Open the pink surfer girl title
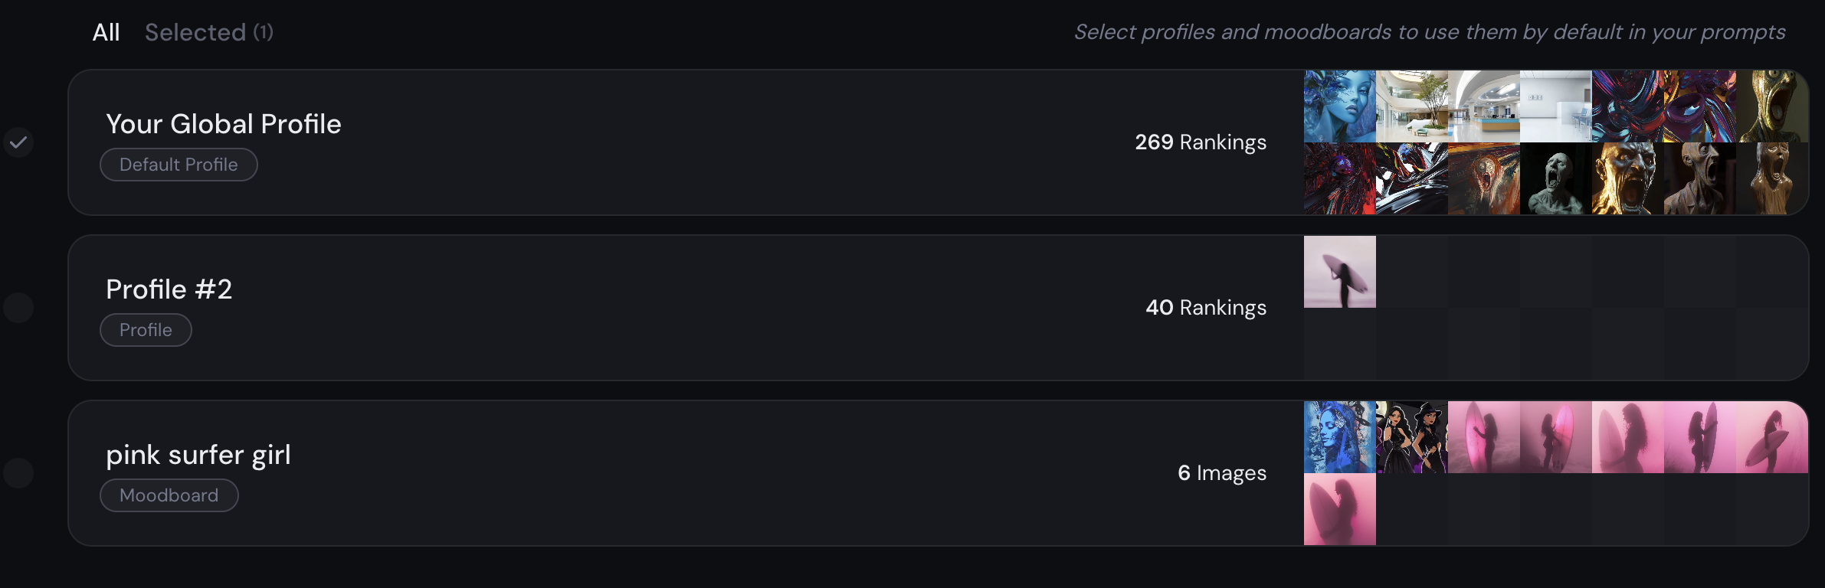The width and height of the screenshot is (1825, 588). tap(198, 455)
